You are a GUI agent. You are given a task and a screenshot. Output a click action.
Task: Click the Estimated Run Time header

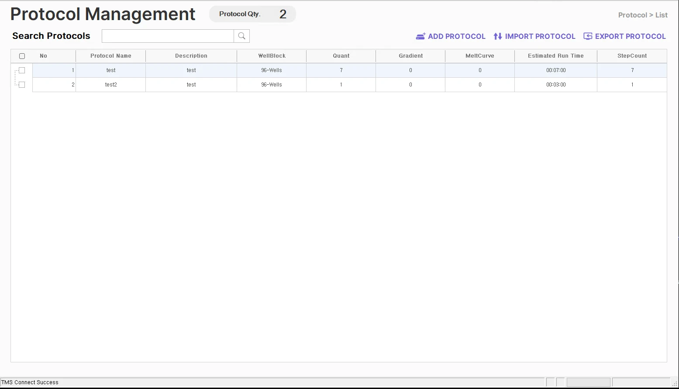(x=556, y=56)
